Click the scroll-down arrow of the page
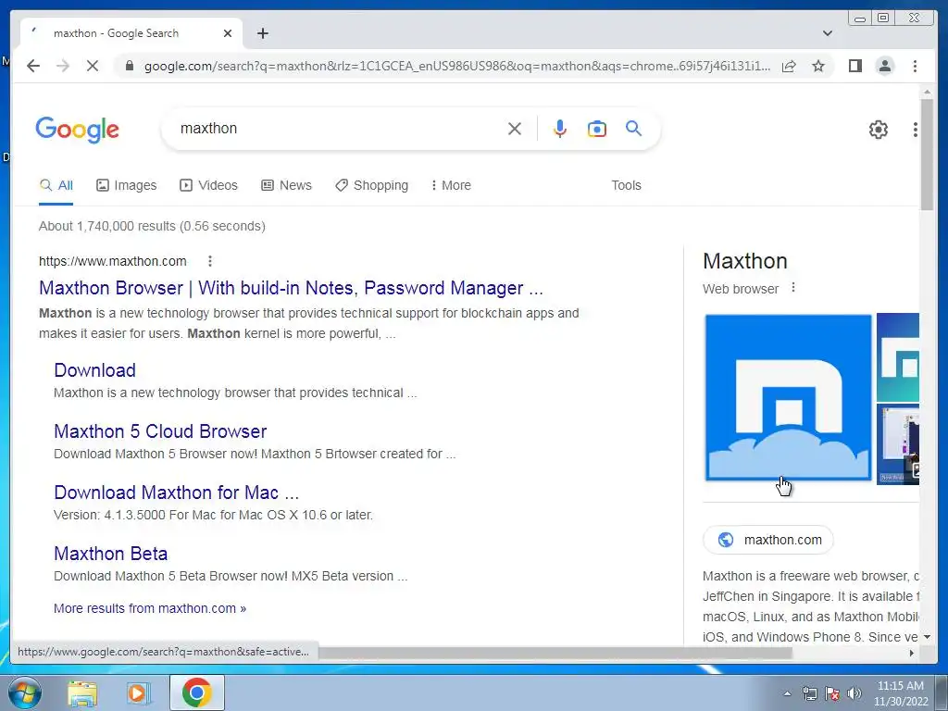Screen dimensions: 948x711 point(927,637)
